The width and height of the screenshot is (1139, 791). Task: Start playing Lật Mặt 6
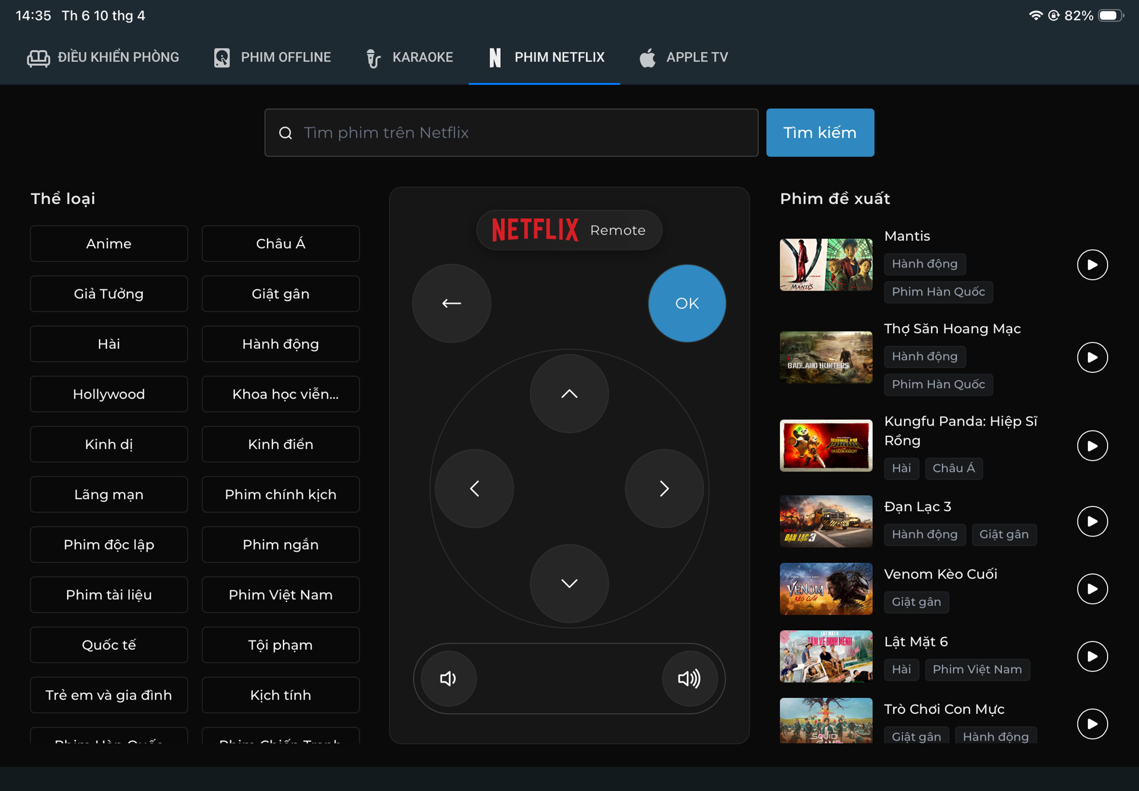(x=1092, y=656)
